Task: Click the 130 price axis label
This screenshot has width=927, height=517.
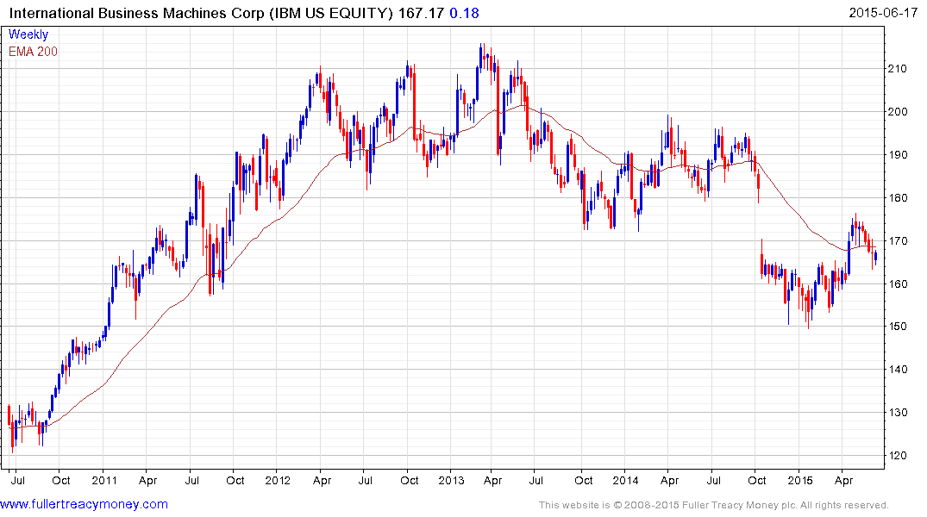Action: coord(897,413)
